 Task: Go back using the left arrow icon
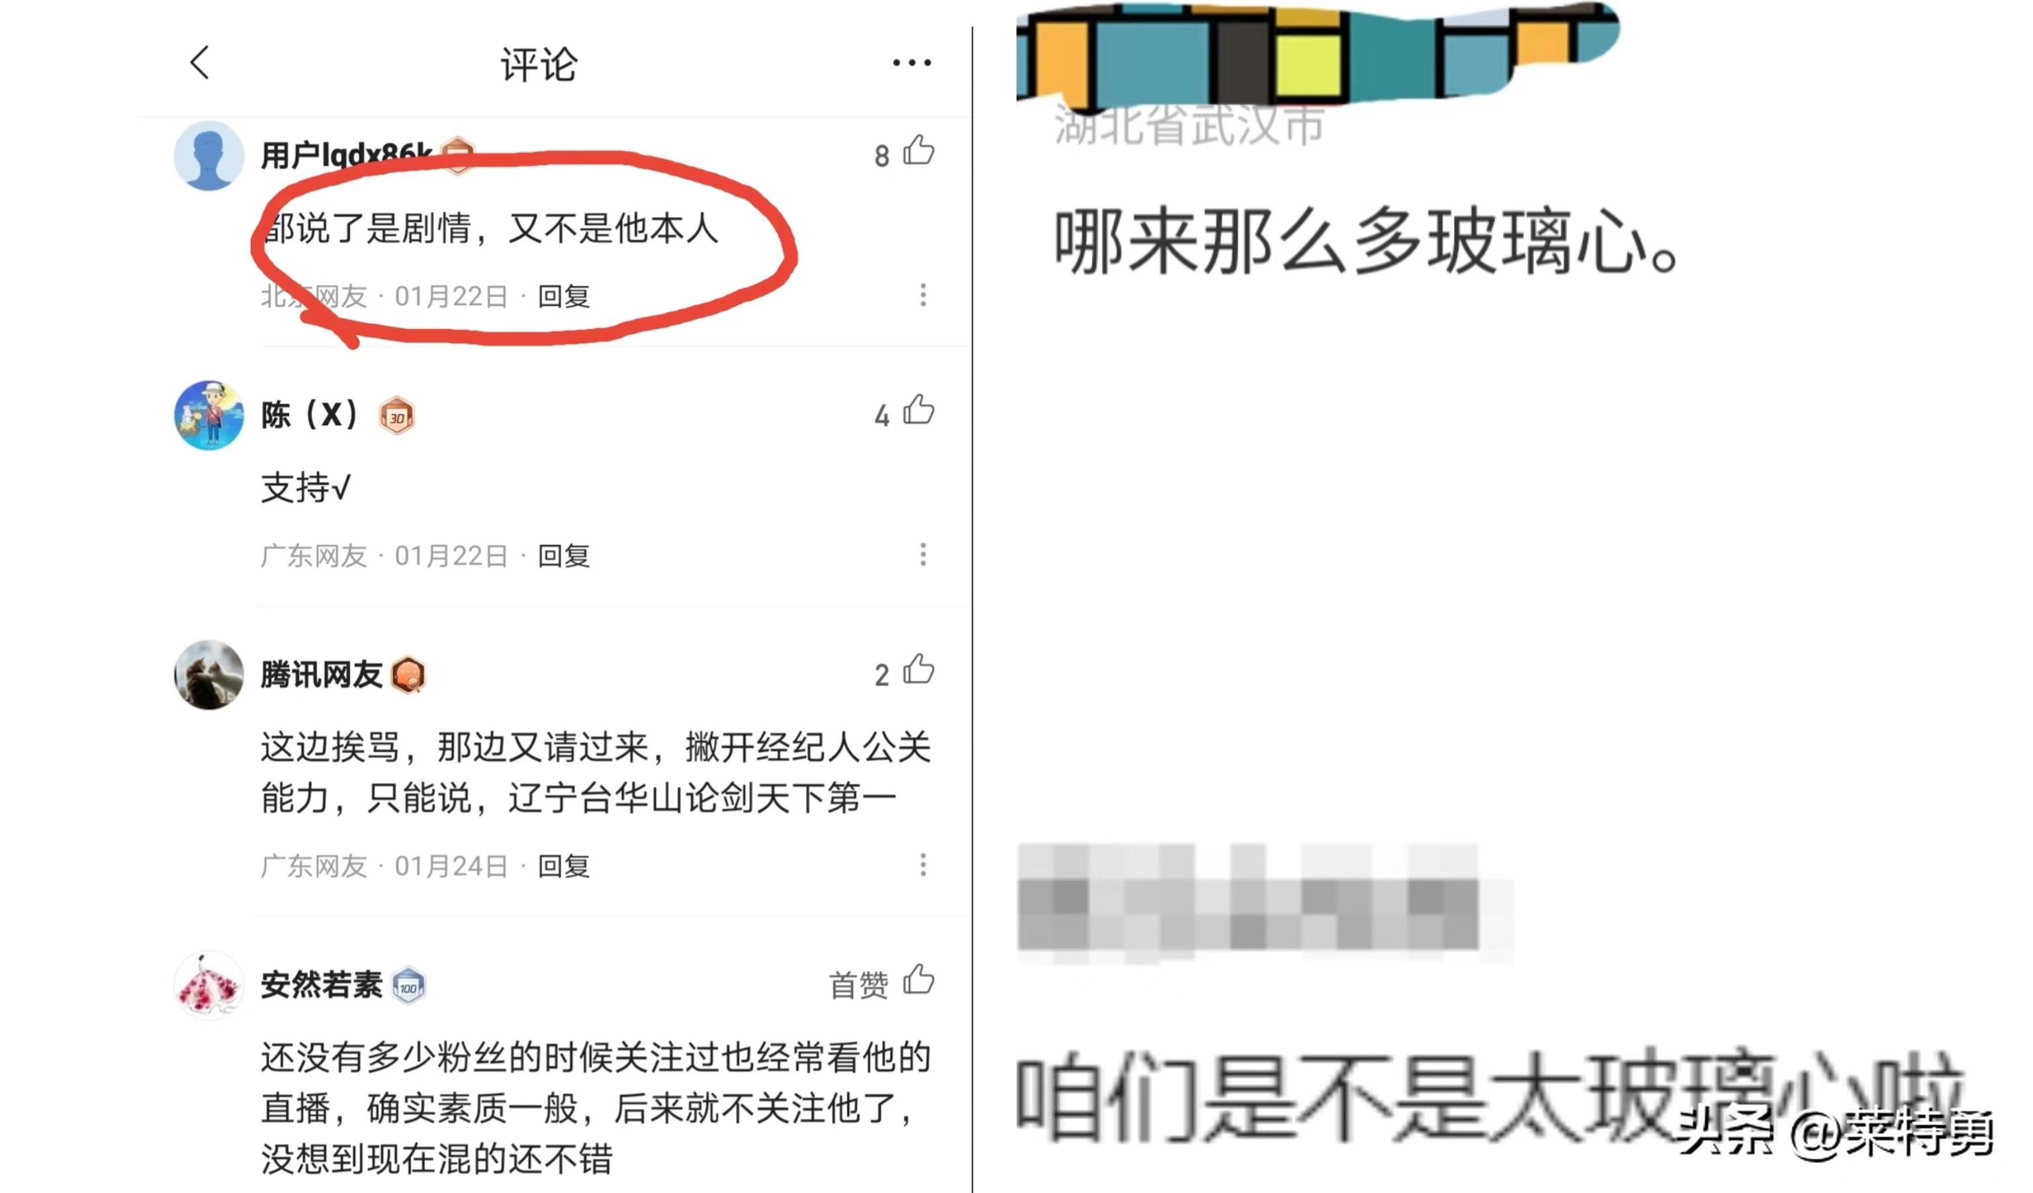[x=200, y=62]
